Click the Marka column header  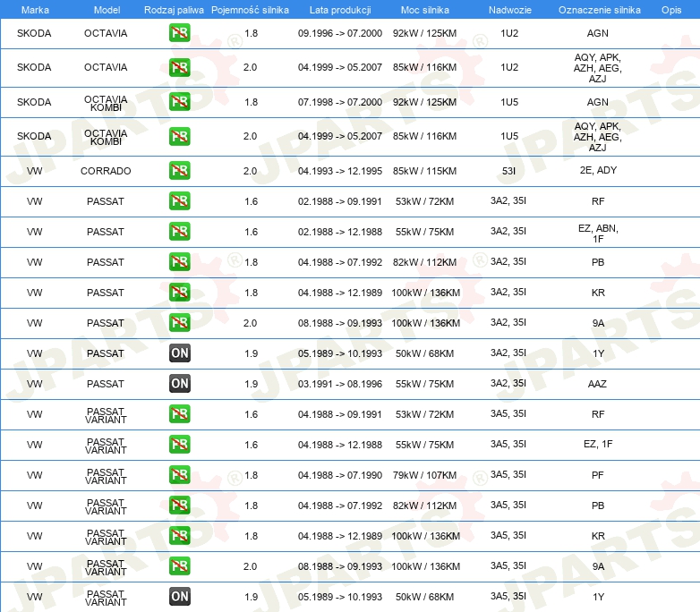pyautogui.click(x=35, y=10)
